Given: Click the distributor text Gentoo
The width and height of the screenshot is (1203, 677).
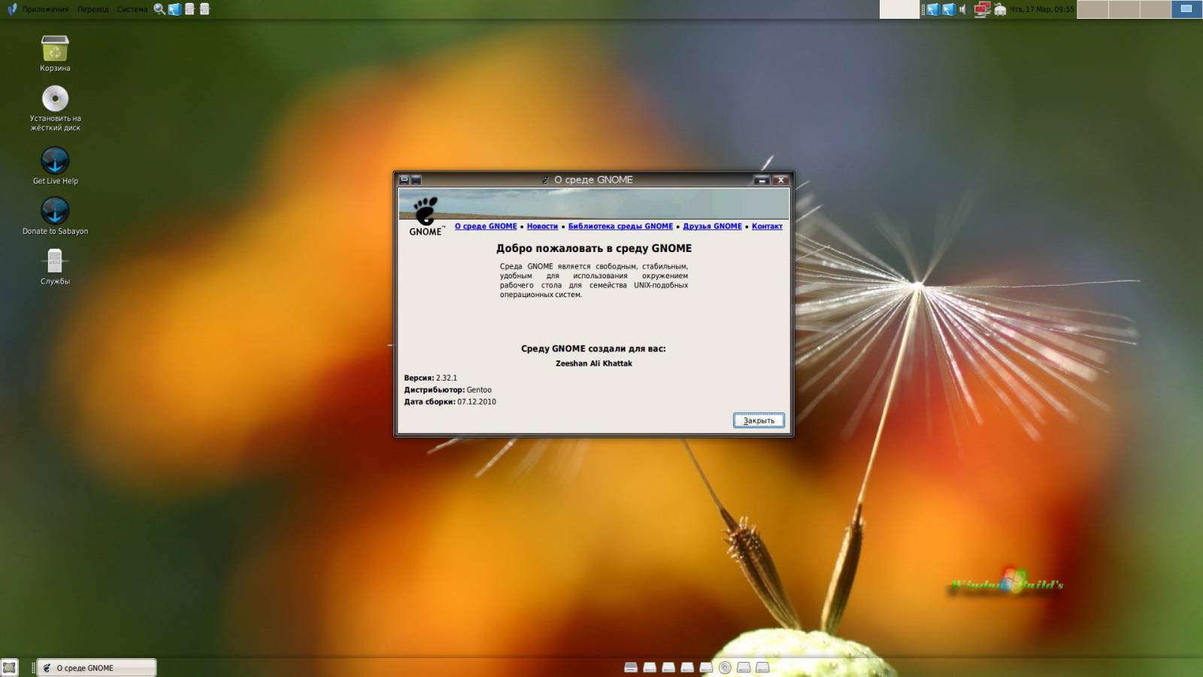Looking at the screenshot, I should coord(479,390).
